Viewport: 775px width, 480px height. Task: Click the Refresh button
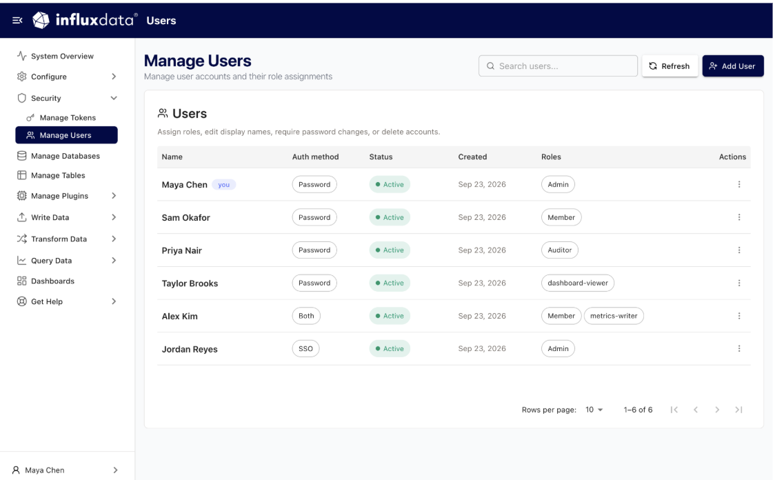[x=670, y=66]
